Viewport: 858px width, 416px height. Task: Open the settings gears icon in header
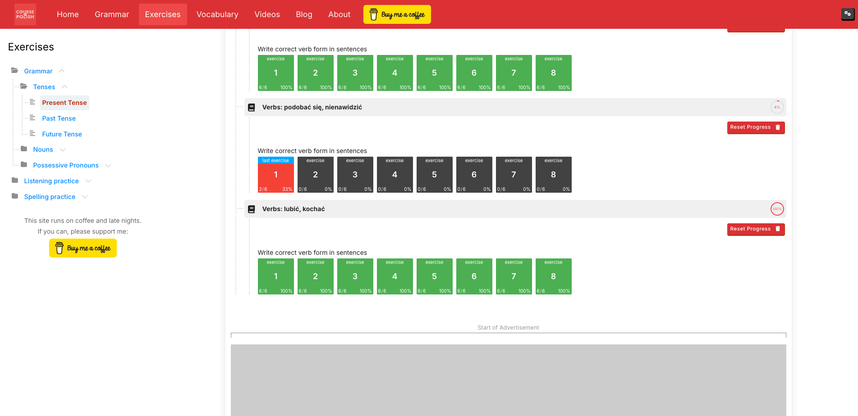pyautogui.click(x=848, y=14)
